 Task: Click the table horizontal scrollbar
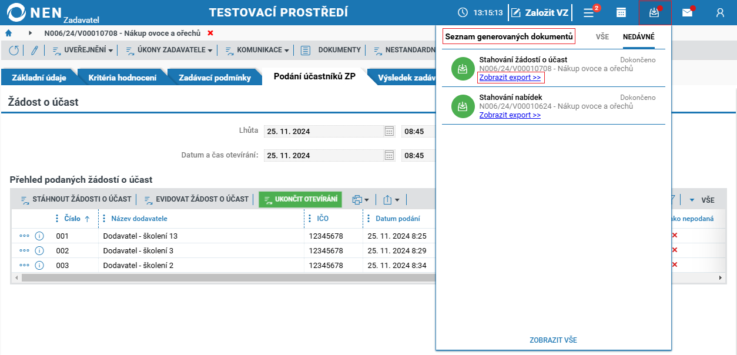[229, 277]
